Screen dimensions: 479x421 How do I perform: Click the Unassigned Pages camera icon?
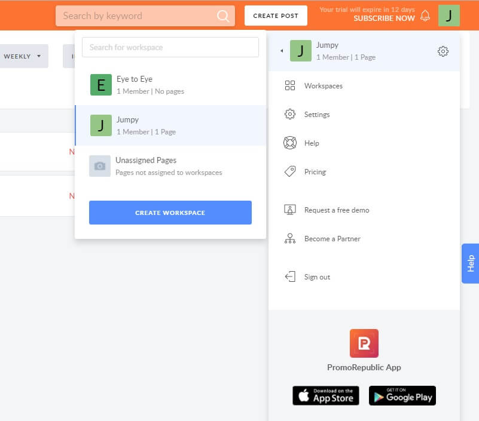(100, 166)
